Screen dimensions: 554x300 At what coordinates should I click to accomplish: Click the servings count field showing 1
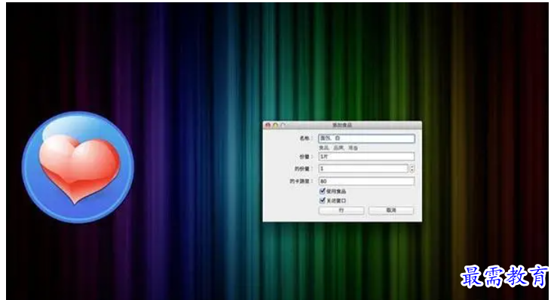tap(363, 168)
